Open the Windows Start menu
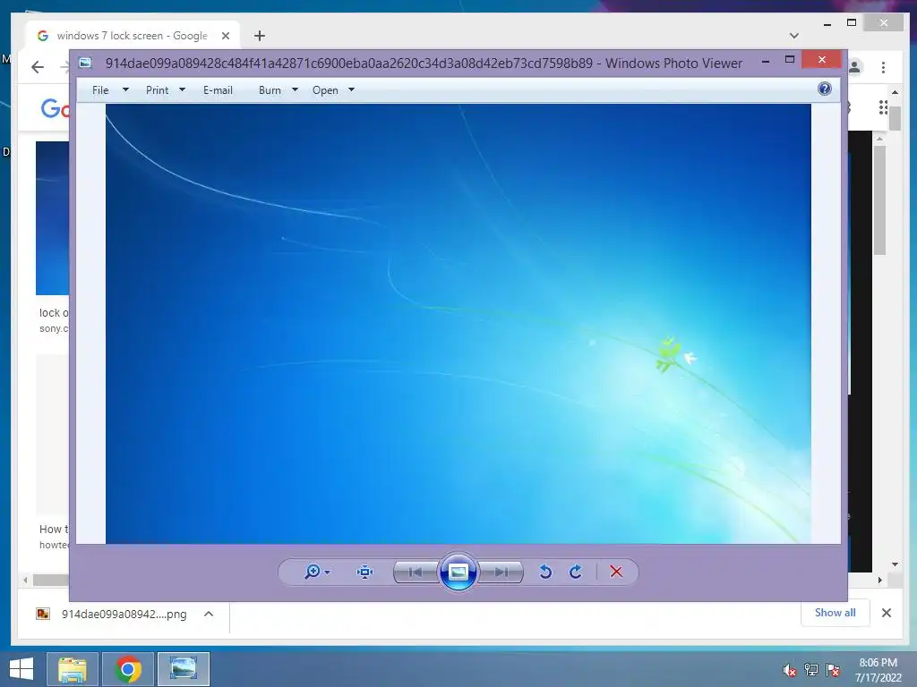The image size is (917, 687). click(x=21, y=669)
